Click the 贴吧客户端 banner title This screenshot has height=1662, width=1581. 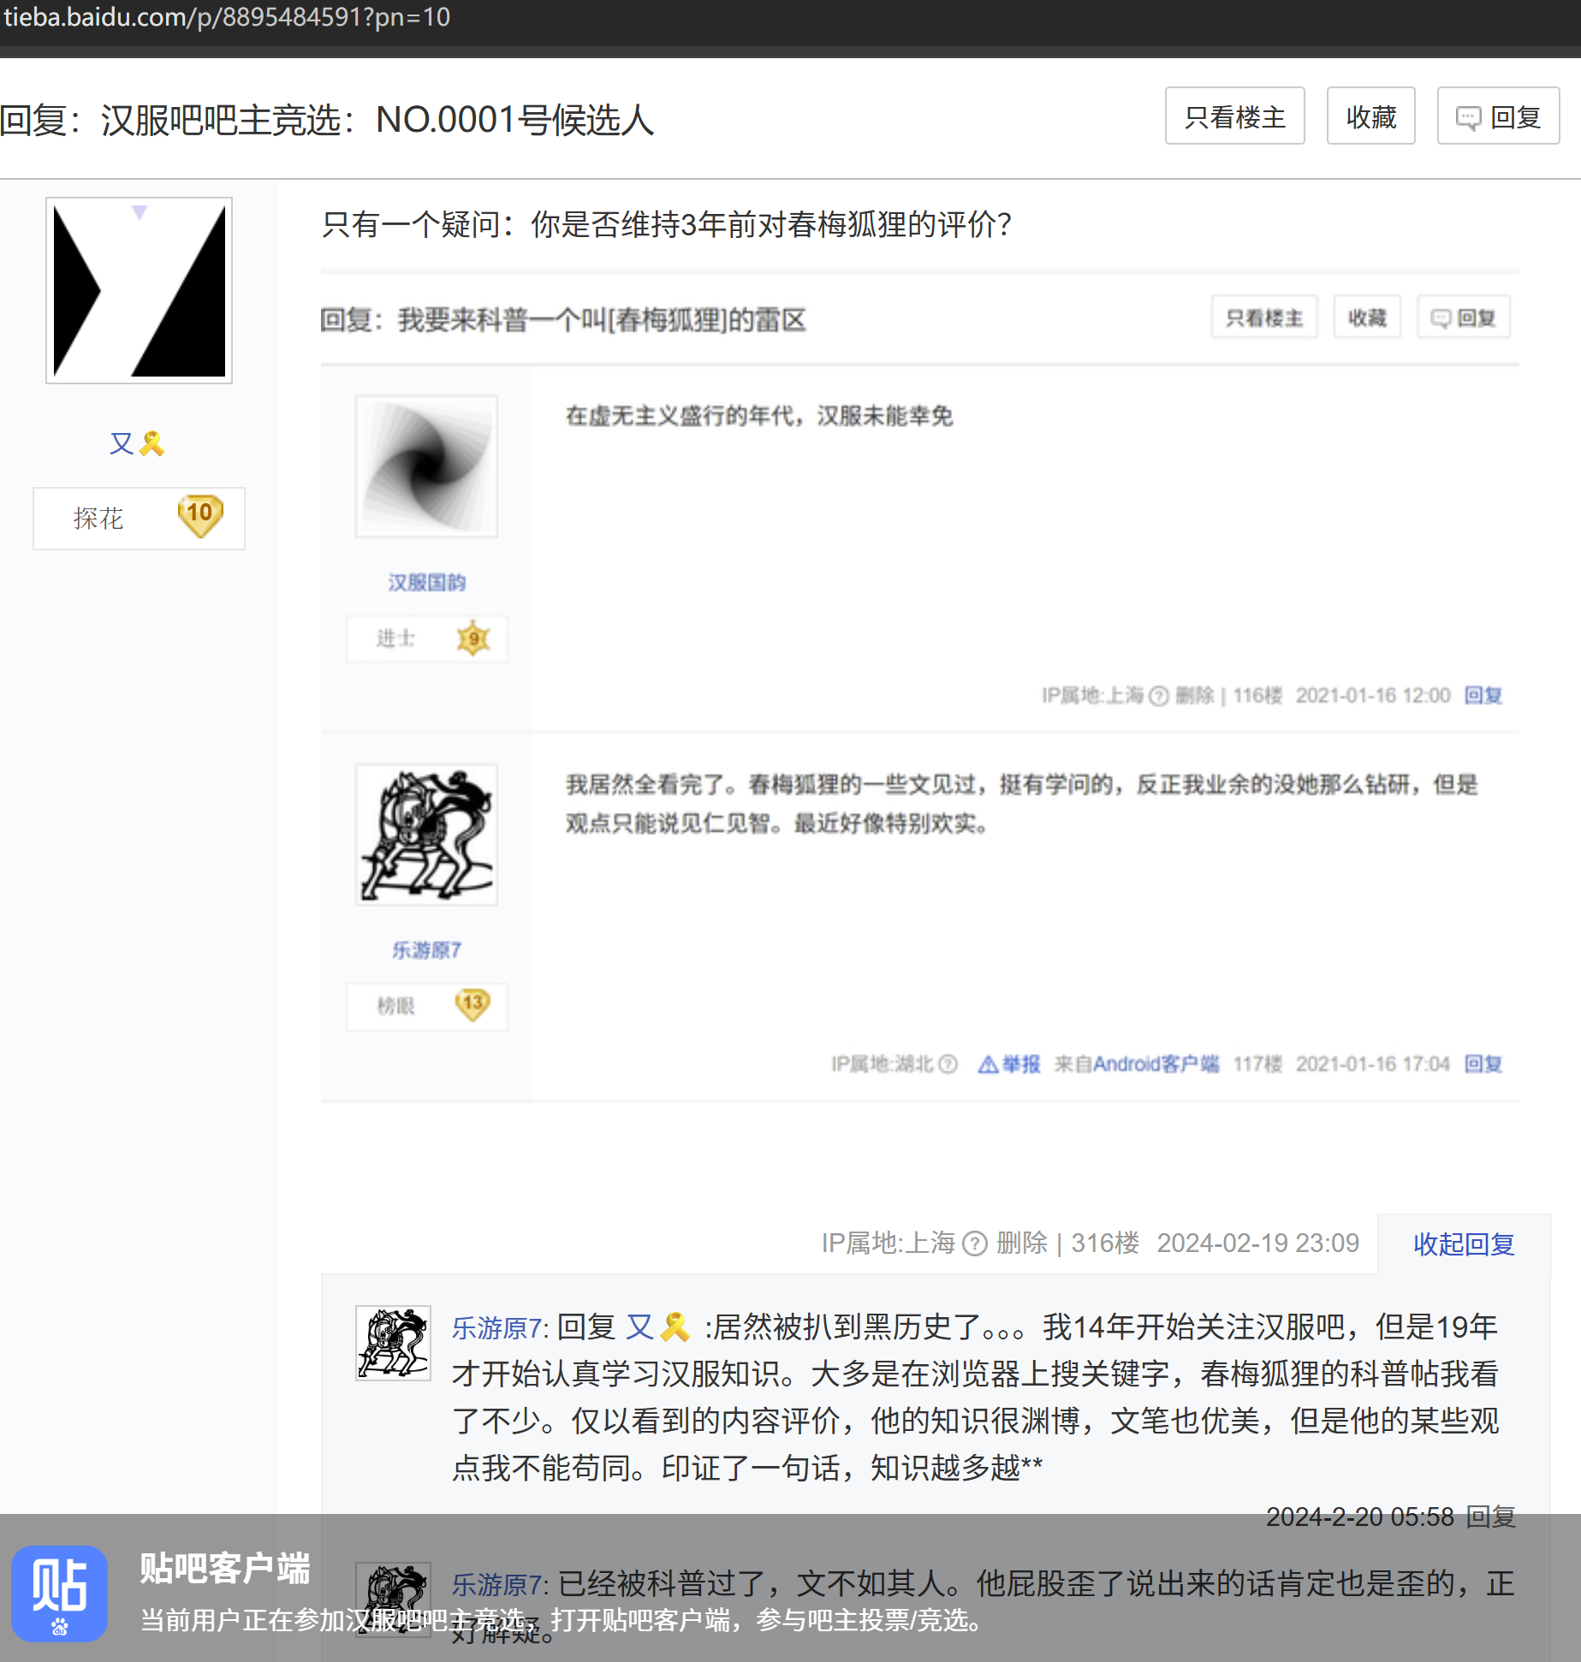pos(225,1568)
